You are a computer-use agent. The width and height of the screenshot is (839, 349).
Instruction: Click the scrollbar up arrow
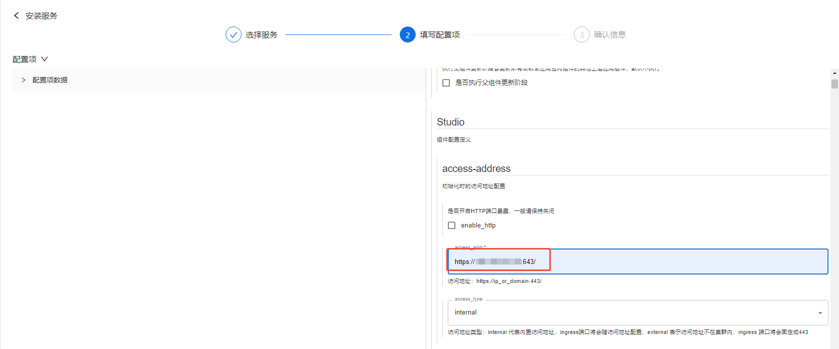834,73
